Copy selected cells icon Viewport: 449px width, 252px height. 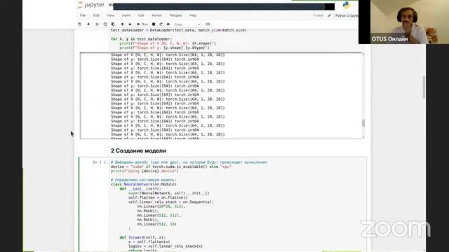click(105, 24)
